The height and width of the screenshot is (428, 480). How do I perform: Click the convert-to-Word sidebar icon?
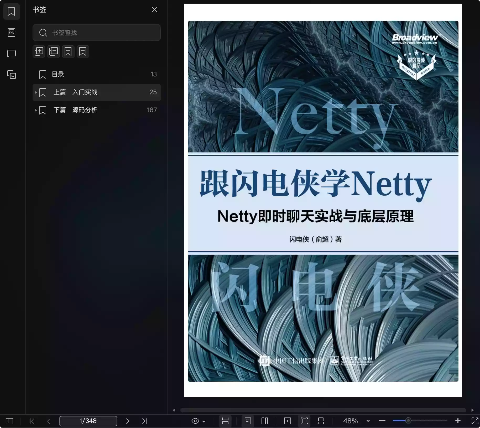12,75
